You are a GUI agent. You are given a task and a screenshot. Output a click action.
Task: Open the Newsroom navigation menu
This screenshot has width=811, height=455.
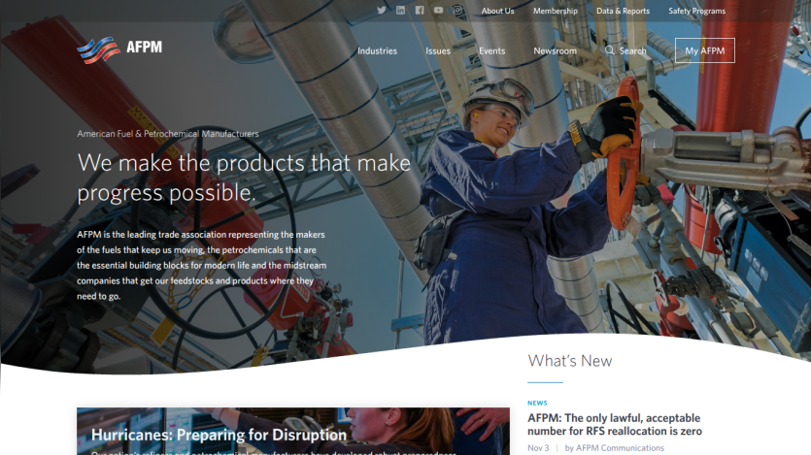pyautogui.click(x=555, y=51)
